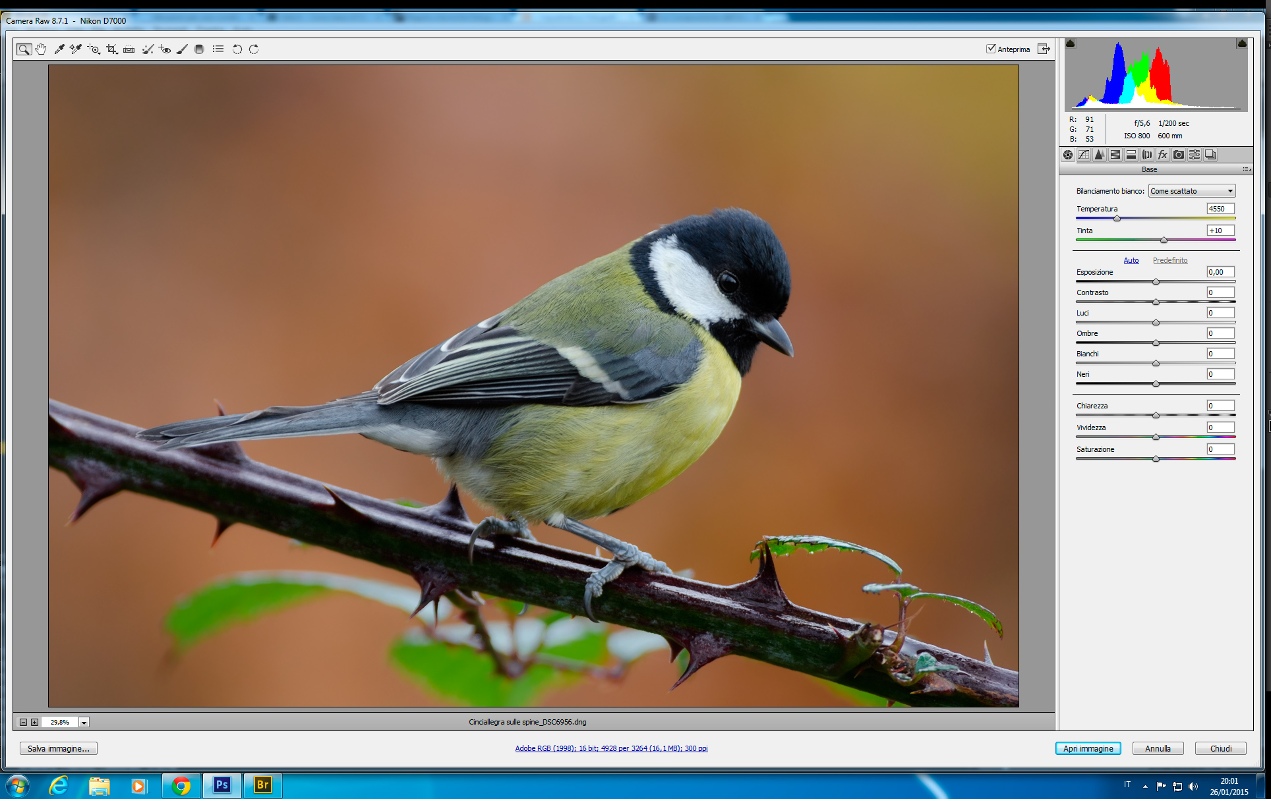Image resolution: width=1271 pixels, height=799 pixels.
Task: Select the Red Eye Removal tool
Action: pos(165,49)
